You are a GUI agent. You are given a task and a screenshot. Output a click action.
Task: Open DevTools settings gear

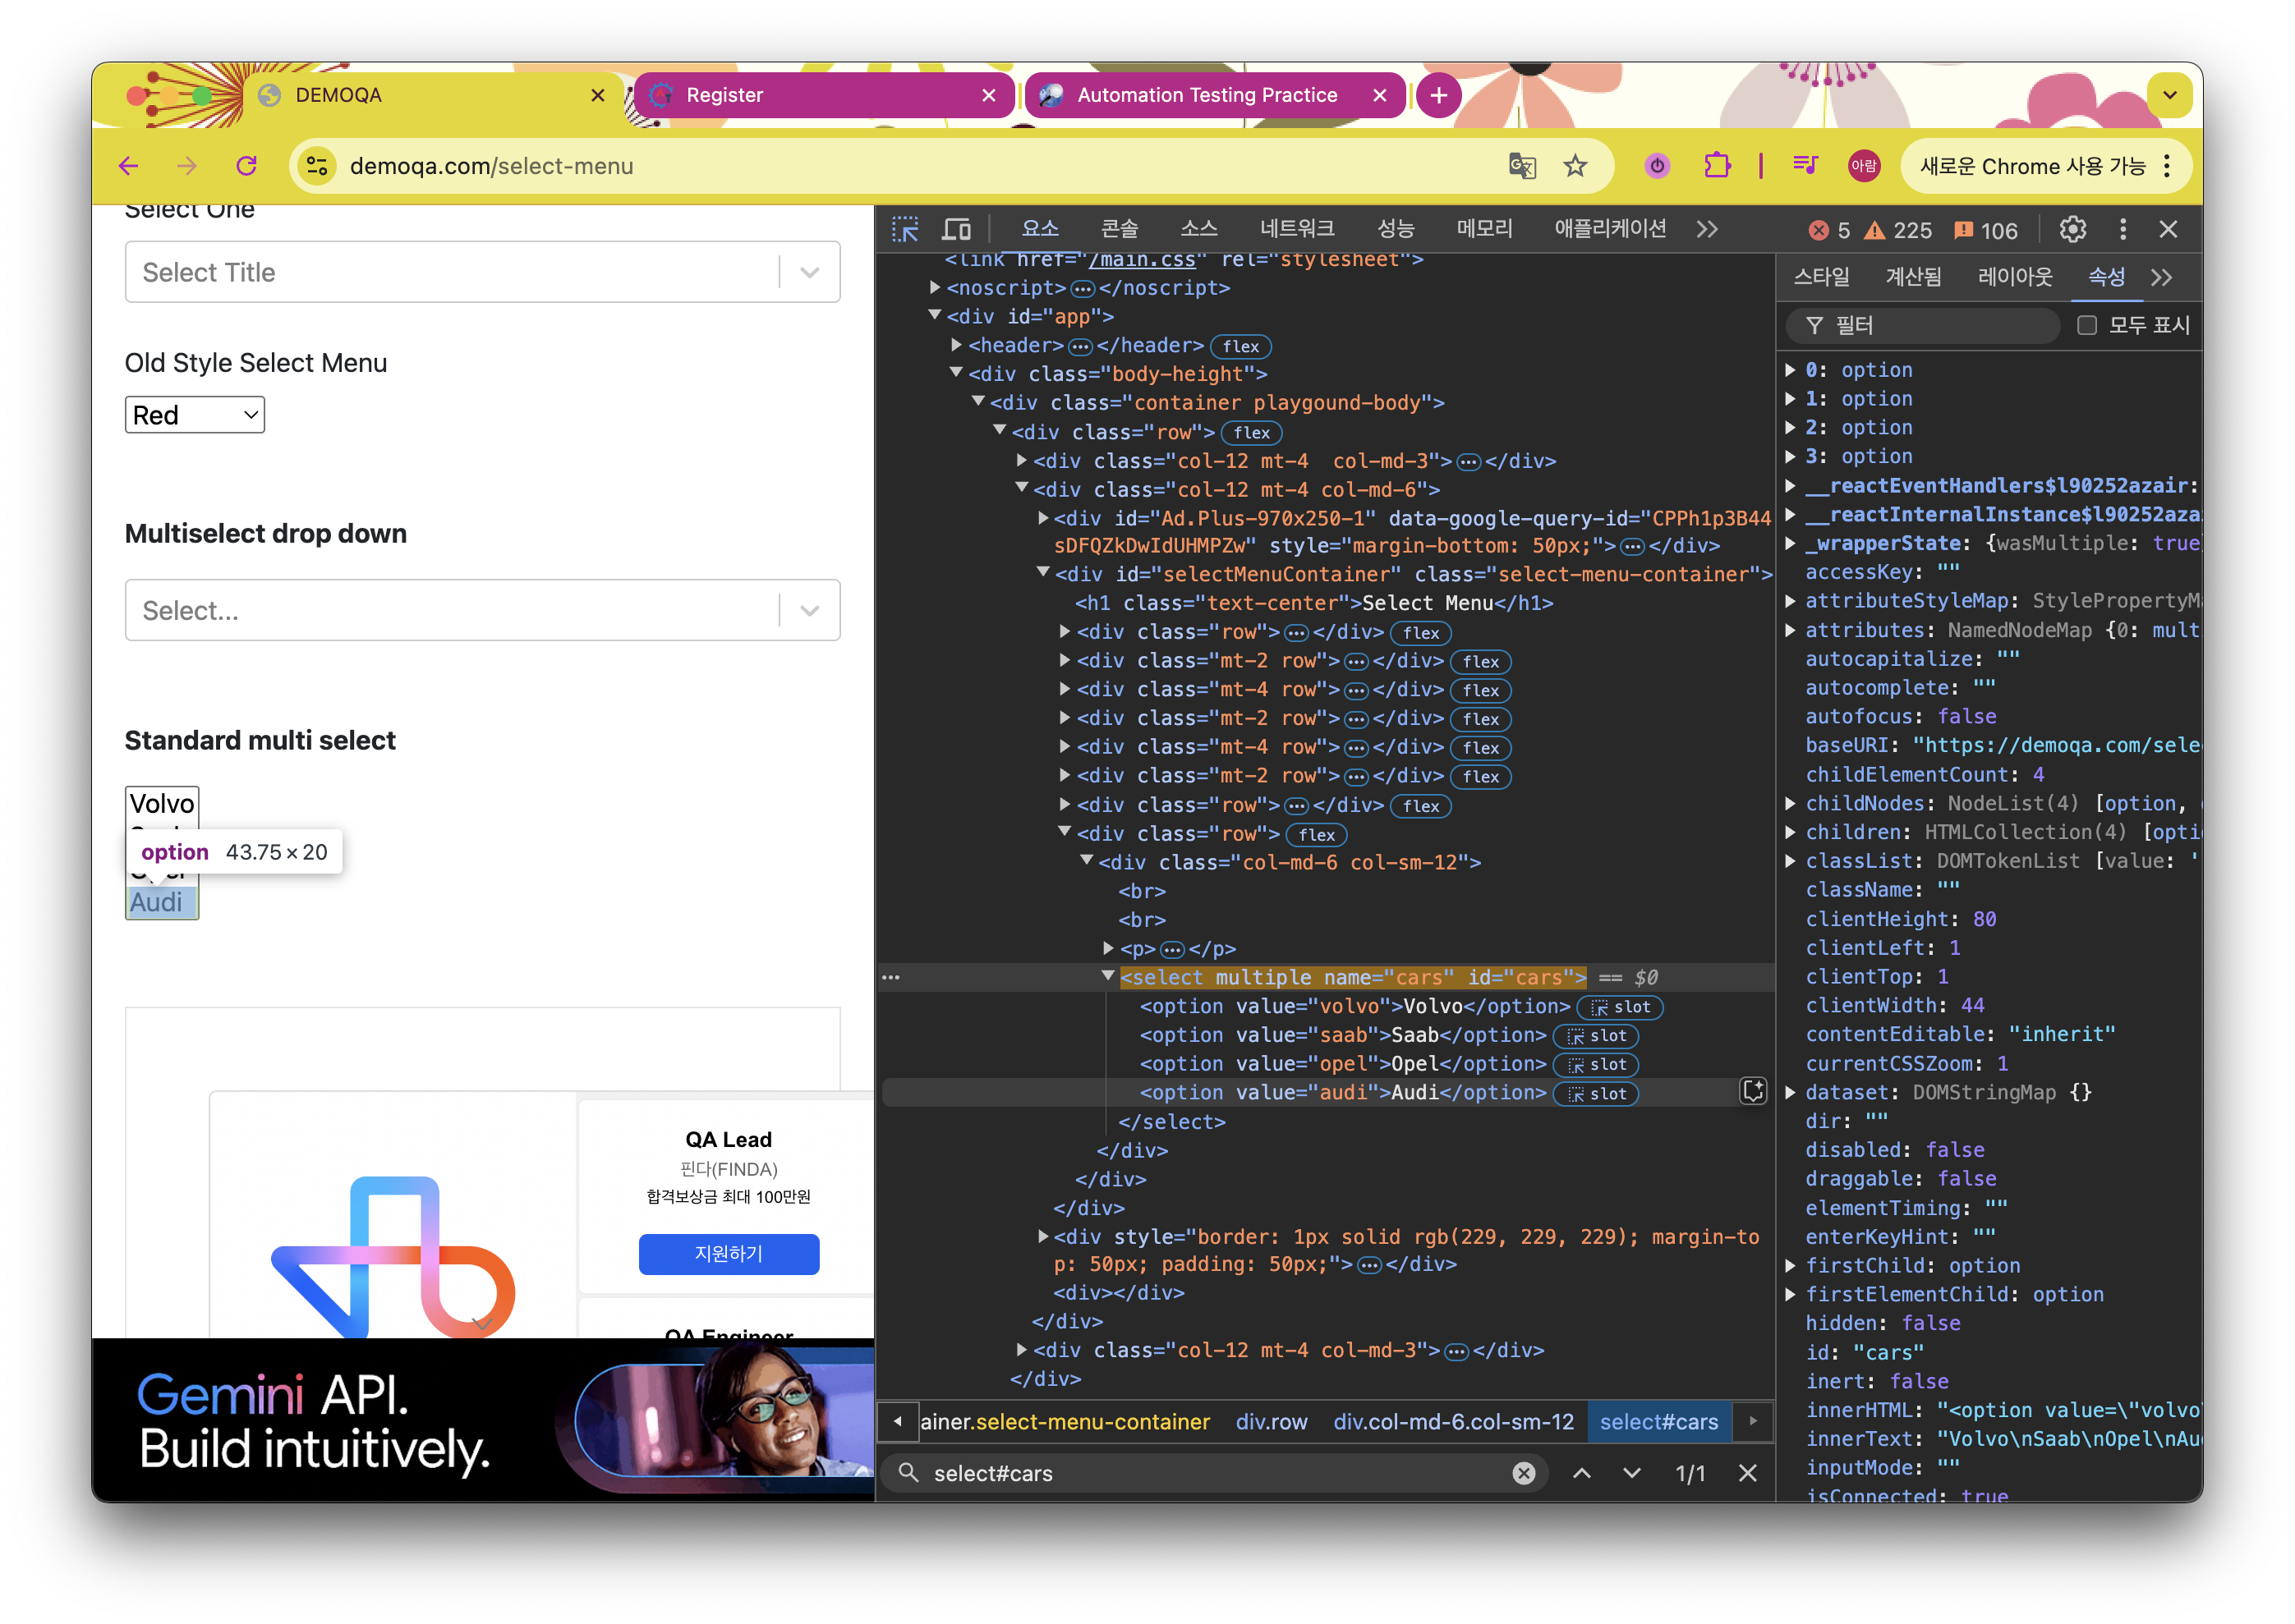point(2072,230)
